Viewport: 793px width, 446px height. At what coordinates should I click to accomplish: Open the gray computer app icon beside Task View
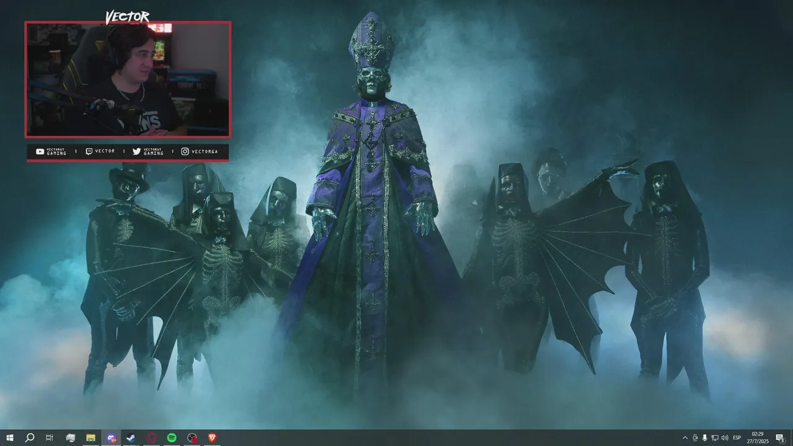(x=70, y=438)
